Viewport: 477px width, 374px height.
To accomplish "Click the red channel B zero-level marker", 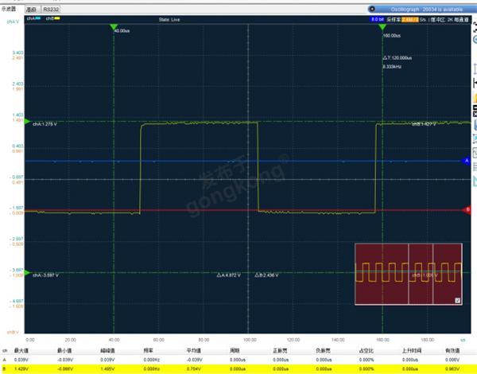I will point(467,209).
